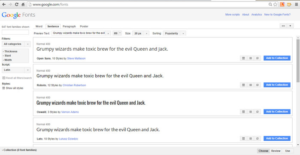
Task: Go to the Review step tab
Action: tap(276, 151)
